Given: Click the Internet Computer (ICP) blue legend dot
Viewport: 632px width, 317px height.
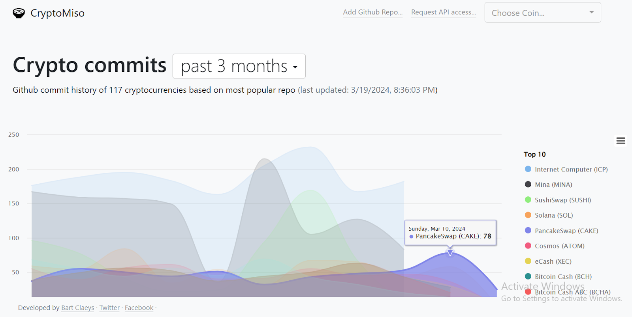Looking at the screenshot, I should point(528,169).
